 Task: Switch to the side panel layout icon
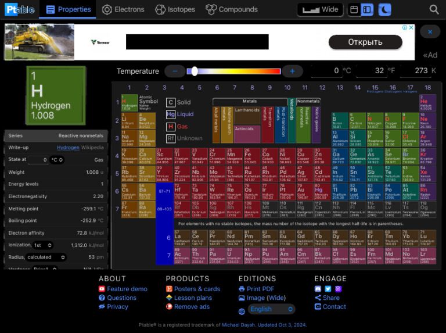pyautogui.click(x=367, y=9)
